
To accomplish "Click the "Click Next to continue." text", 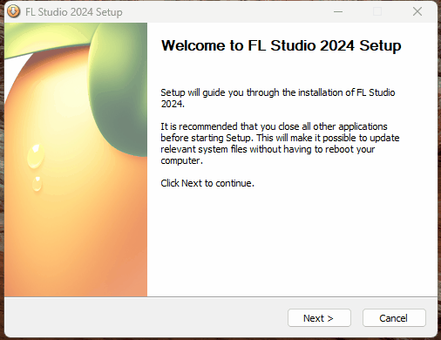I will click(x=207, y=183).
